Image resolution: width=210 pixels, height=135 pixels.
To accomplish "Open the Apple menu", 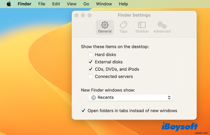I will point(9,4).
